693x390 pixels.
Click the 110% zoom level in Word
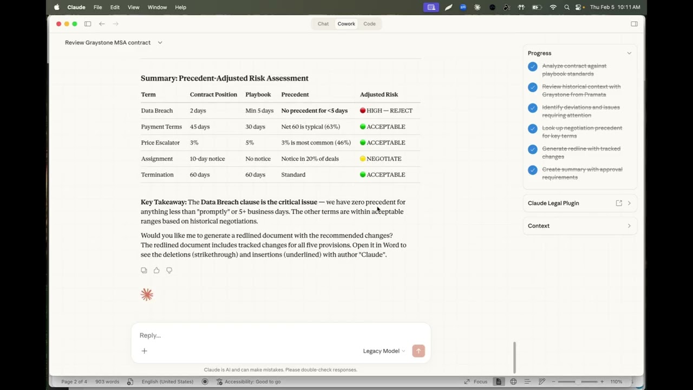pyautogui.click(x=616, y=381)
